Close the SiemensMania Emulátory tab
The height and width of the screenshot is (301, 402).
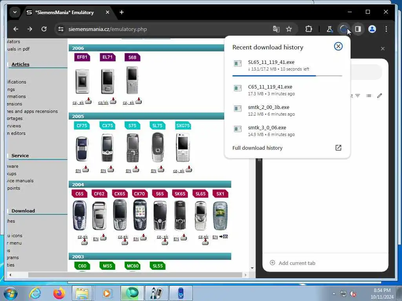tap(108, 12)
